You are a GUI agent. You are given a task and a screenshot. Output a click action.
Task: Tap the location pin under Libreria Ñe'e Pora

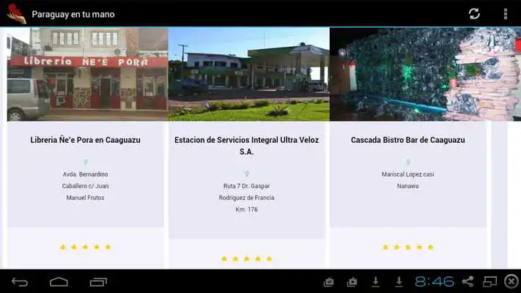(86, 163)
